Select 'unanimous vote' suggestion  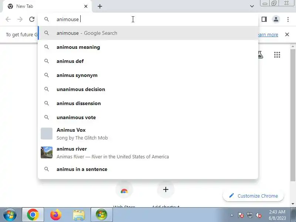pos(148,117)
